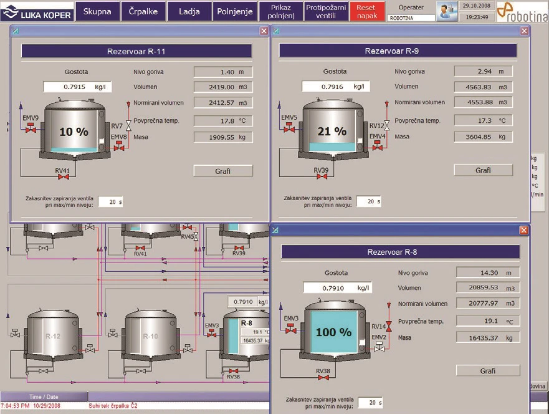Open the Protipožarni ventili screen
The width and height of the screenshot is (549, 414).
point(326,11)
